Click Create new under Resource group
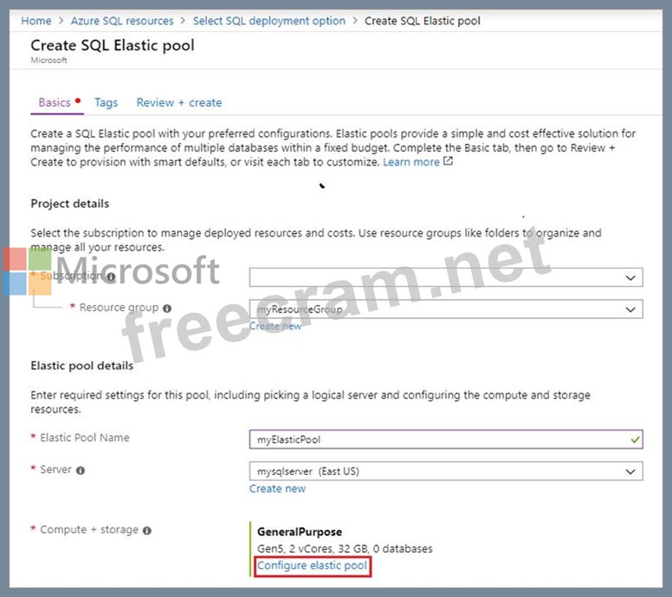Screen dimensions: 672x597 275,327
